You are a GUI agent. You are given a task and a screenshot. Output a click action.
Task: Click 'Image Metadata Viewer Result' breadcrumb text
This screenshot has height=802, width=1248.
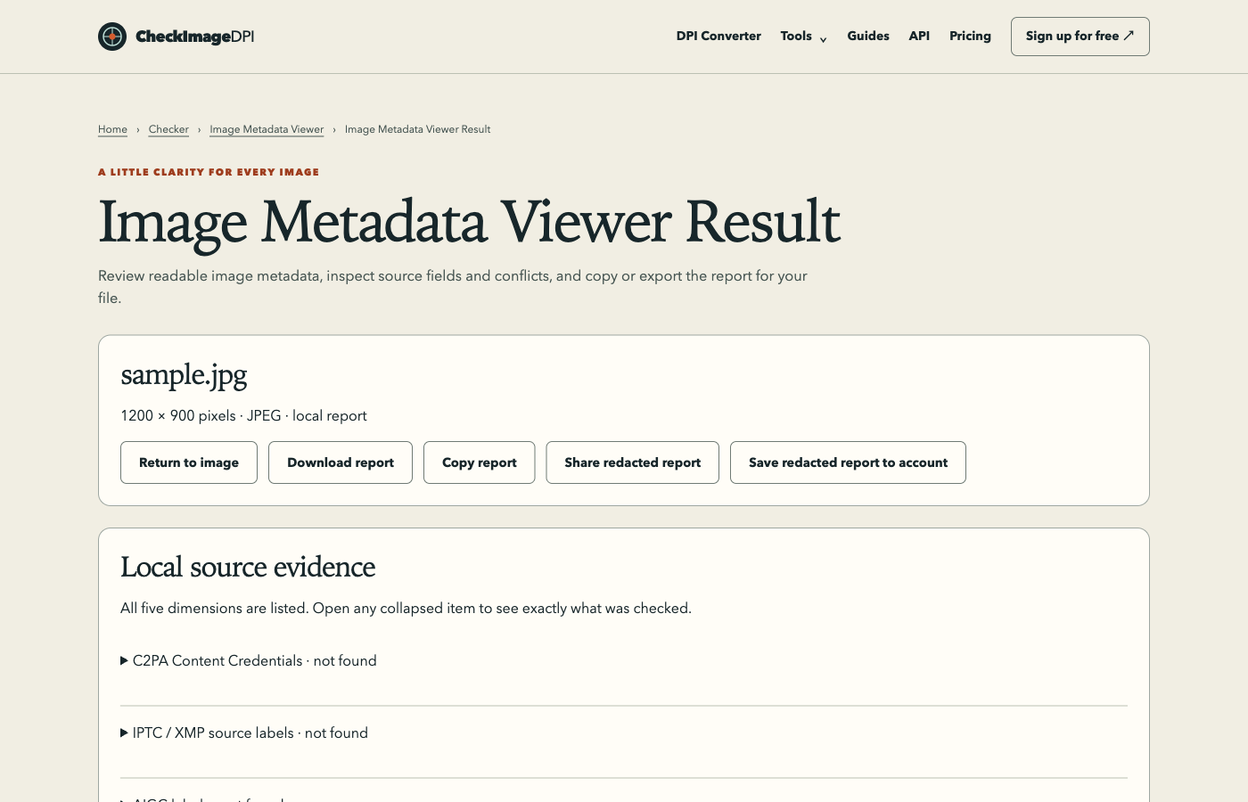(417, 130)
